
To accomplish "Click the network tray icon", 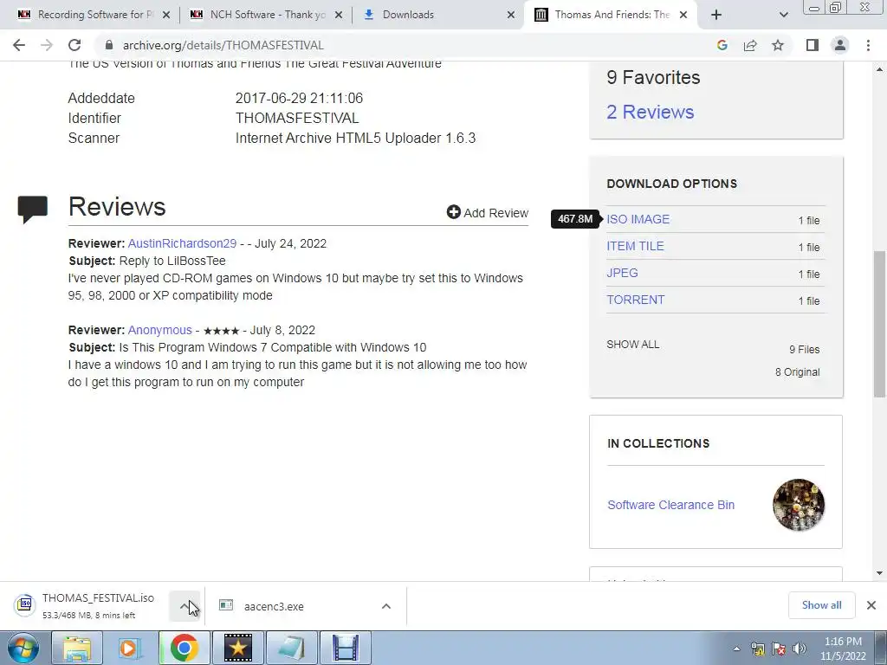I will tap(757, 649).
